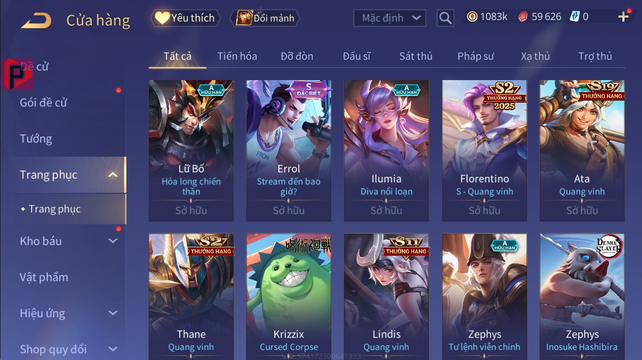This screenshot has width=642, height=360.
Task: Tap the red gem currency icon
Action: [x=523, y=17]
